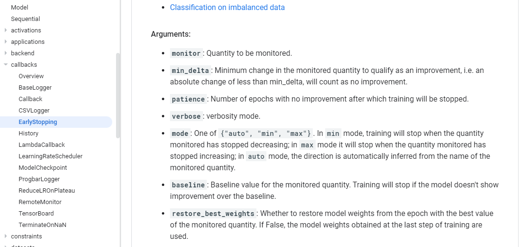
Task: Select the highlighted EarlyStopping item
Action: (x=38, y=122)
